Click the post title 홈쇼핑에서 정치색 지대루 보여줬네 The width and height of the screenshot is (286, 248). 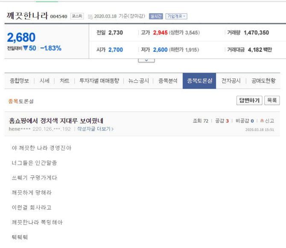(56, 121)
